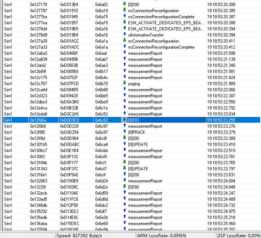The image size is (261, 238).
Task: Click the up arrow in the 10:53:20.387 row
Action: tap(125, 16)
